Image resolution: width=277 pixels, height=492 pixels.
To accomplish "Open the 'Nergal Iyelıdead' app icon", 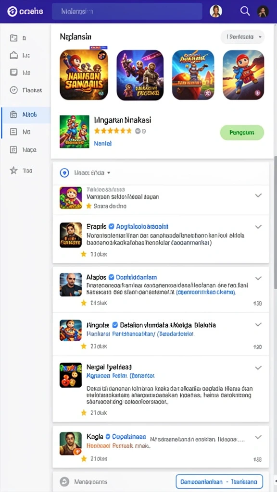I will [71, 375].
